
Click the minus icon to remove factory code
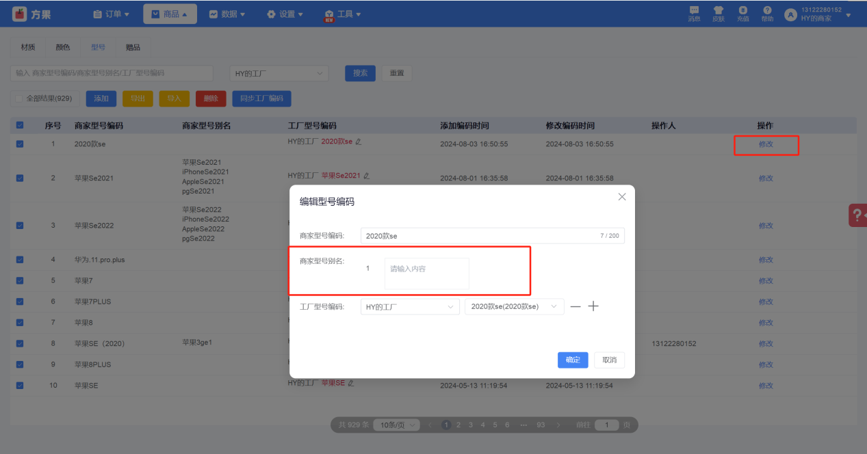click(x=575, y=307)
